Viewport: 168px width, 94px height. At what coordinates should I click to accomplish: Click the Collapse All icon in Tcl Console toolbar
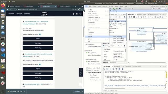click(107, 69)
